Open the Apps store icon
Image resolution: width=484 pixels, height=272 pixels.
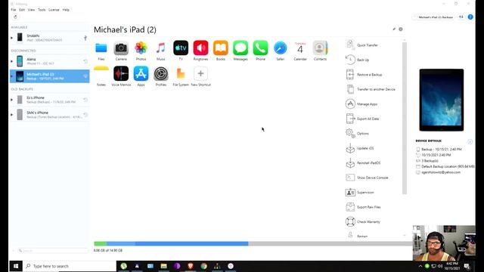point(141,74)
